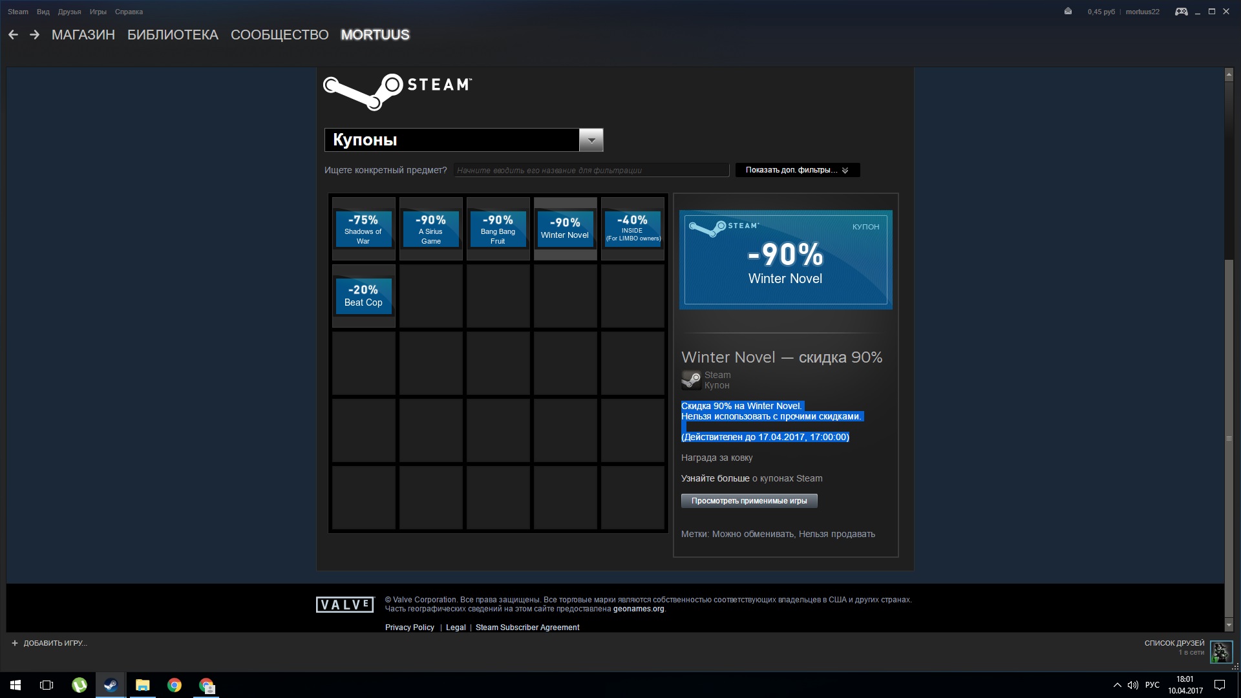
Task: Click the large Winter Novel coupon preview
Action: (x=785, y=260)
